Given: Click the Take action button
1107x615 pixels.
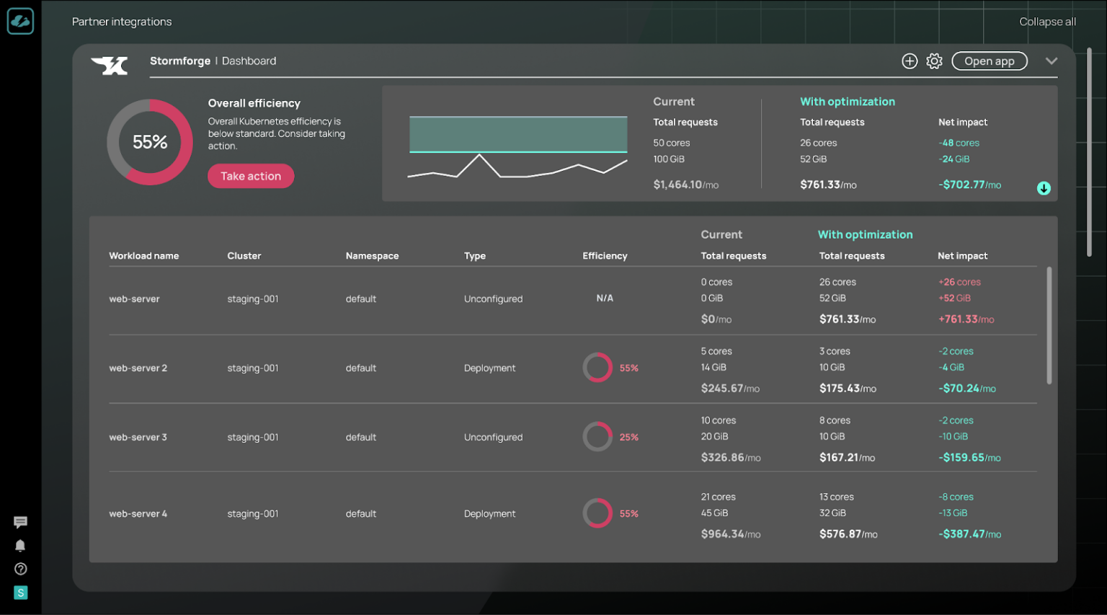Looking at the screenshot, I should pyautogui.click(x=251, y=176).
